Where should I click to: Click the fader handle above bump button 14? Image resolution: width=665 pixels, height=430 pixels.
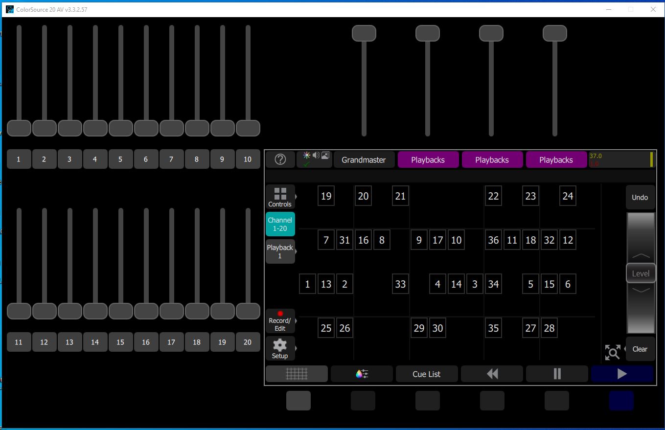tap(95, 311)
